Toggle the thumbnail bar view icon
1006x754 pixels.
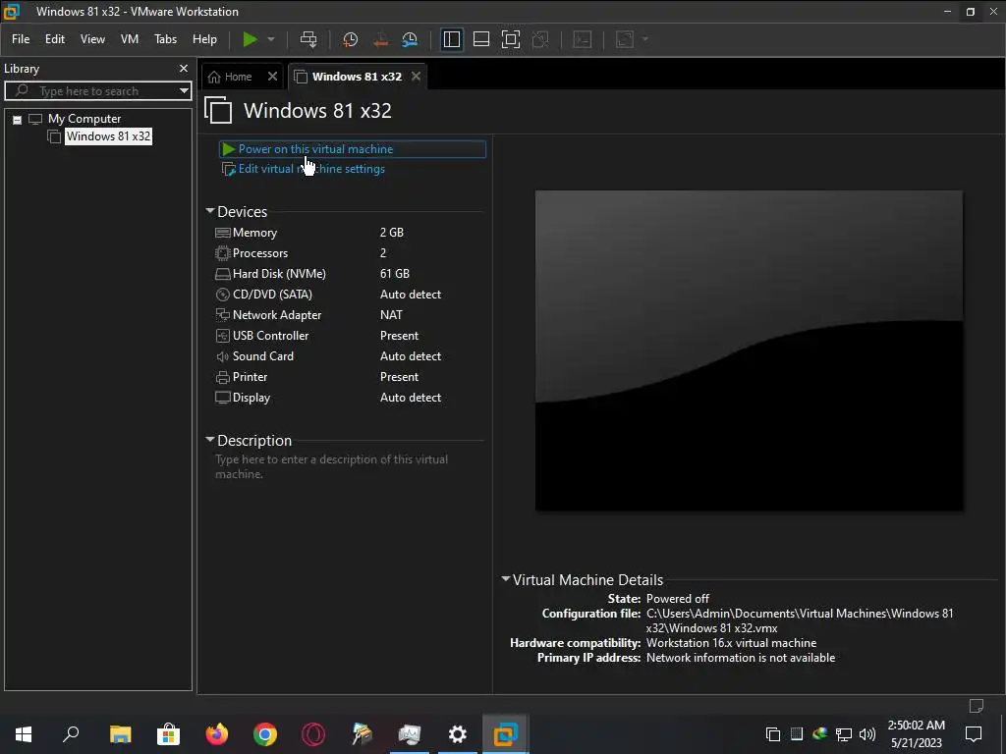coord(481,39)
